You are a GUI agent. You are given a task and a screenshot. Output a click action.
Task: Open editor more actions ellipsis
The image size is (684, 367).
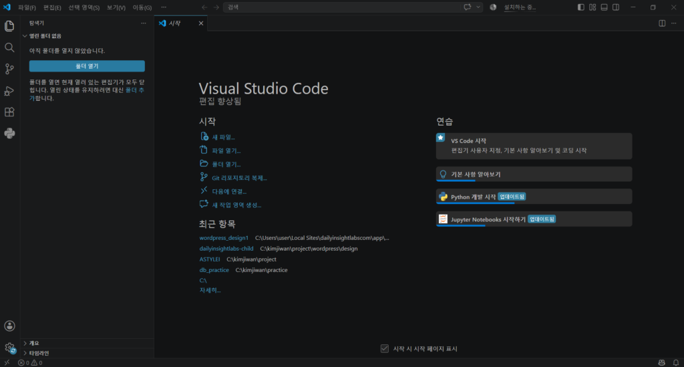[x=674, y=23]
